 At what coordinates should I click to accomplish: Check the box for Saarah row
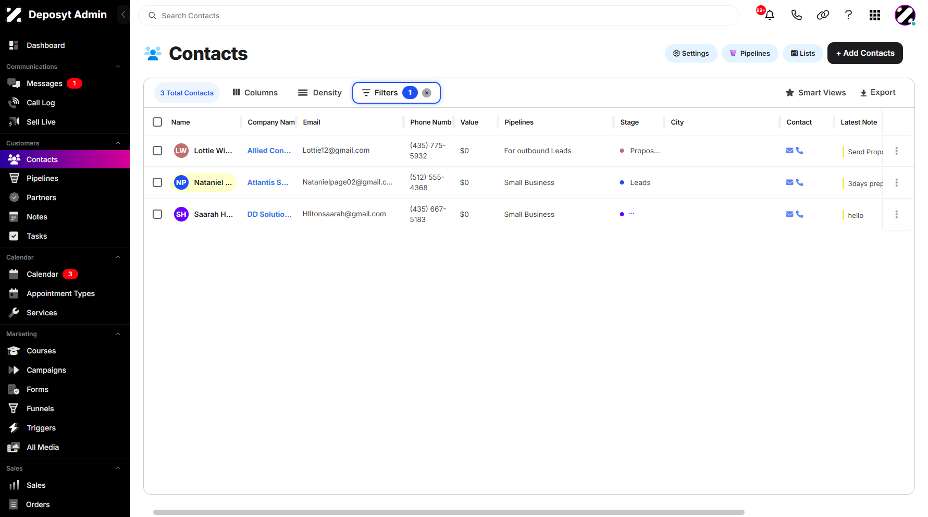pos(157,214)
